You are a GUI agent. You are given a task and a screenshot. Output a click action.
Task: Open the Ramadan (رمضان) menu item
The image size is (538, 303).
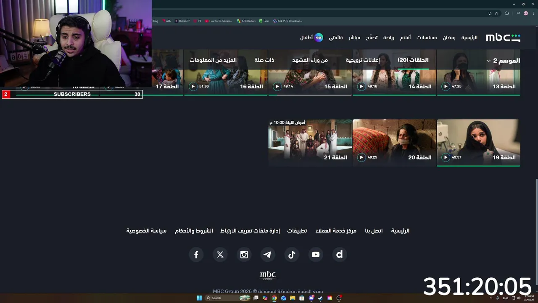click(x=449, y=37)
